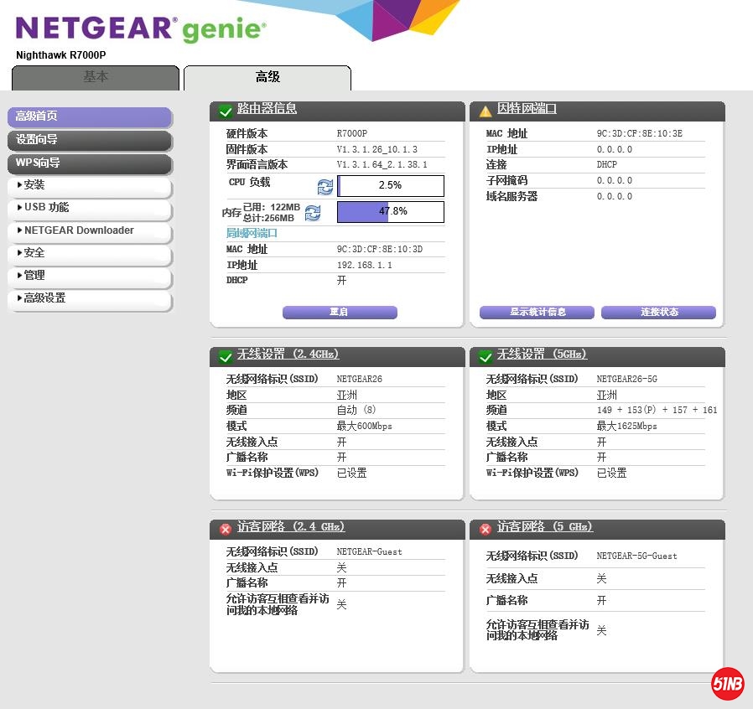Select the 高级 tab
This screenshot has height=709, width=753.
pos(267,77)
